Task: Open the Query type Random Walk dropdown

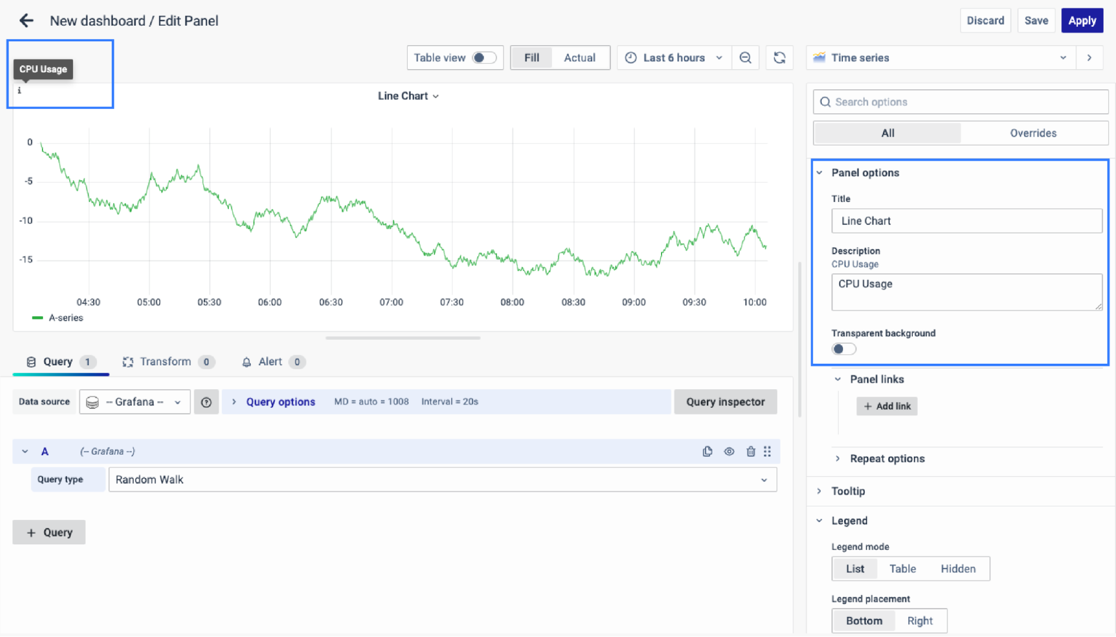Action: pos(442,480)
